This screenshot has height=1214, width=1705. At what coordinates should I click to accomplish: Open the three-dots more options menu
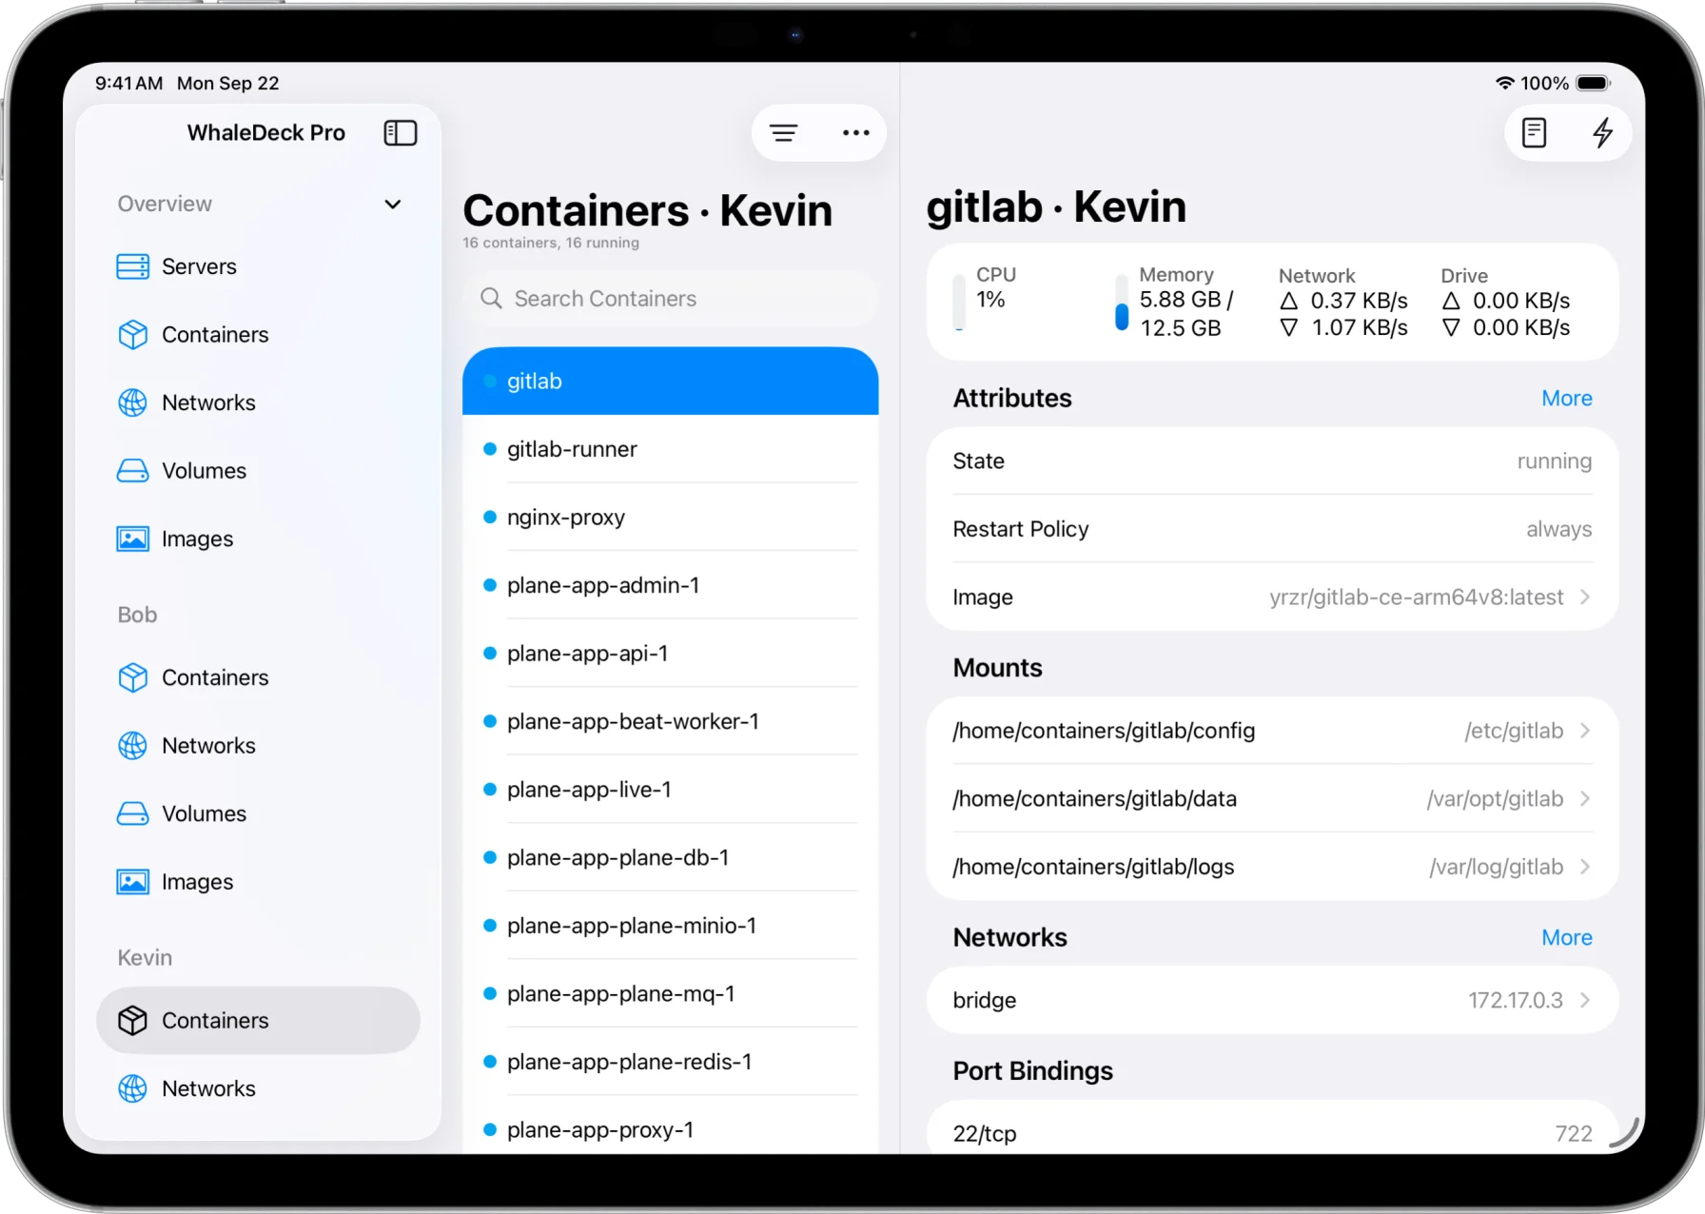pos(855,133)
